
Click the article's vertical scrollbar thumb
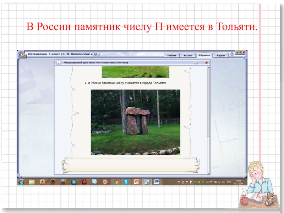coord(208,103)
